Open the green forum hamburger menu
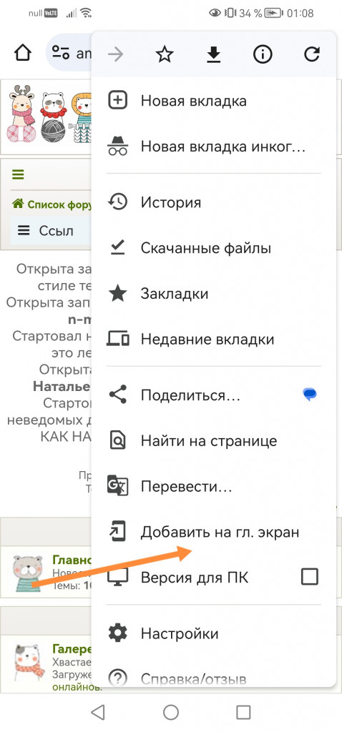Screen dimensions: 342x732 coord(18,175)
